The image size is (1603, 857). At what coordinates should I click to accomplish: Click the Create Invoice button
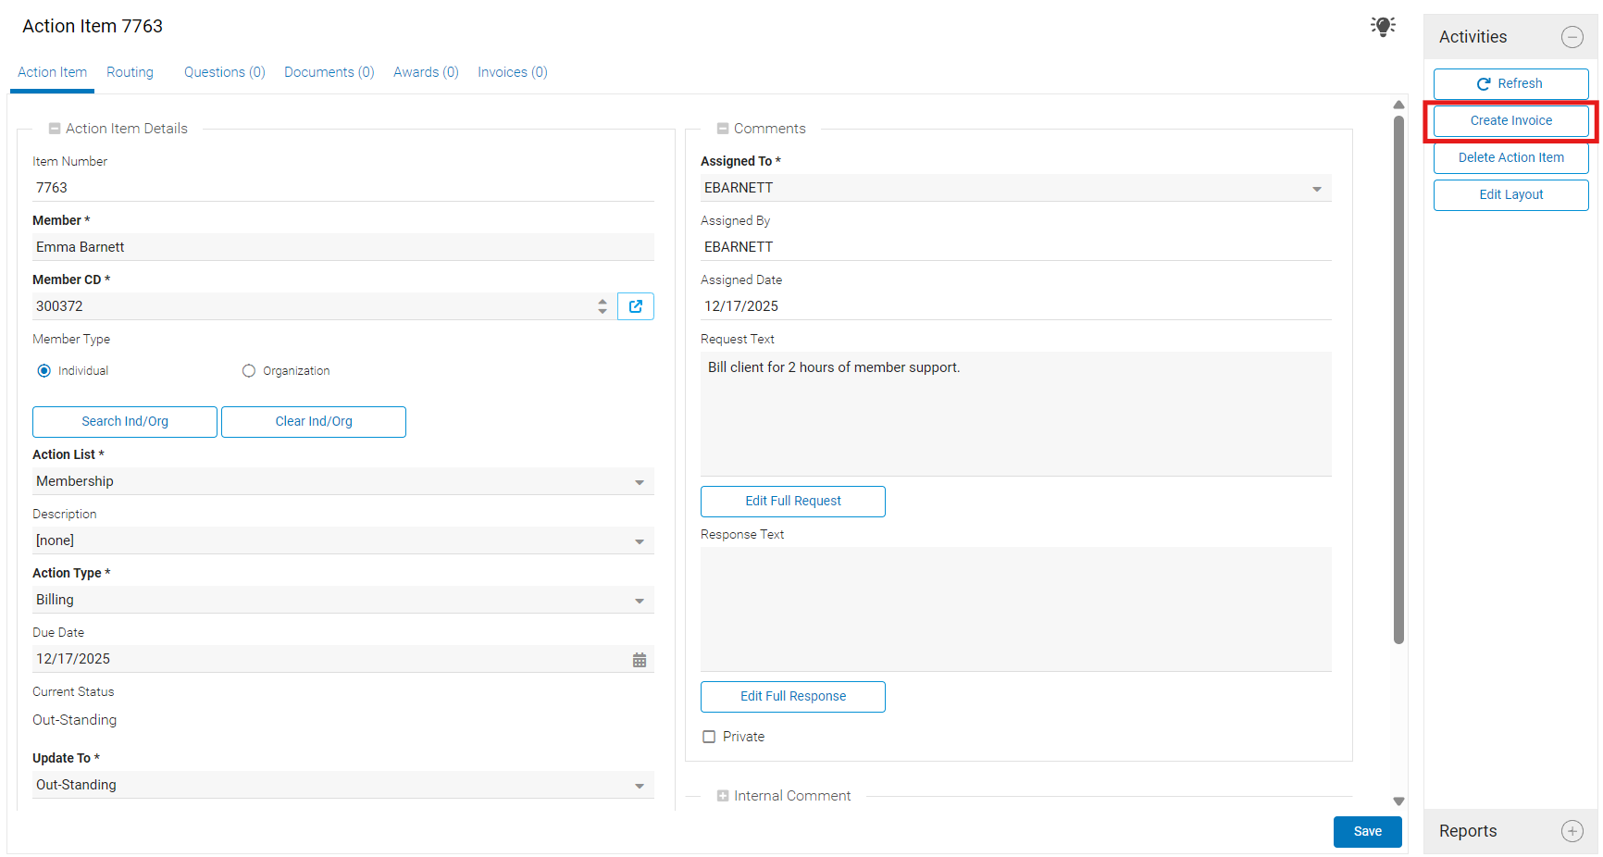pos(1510,121)
